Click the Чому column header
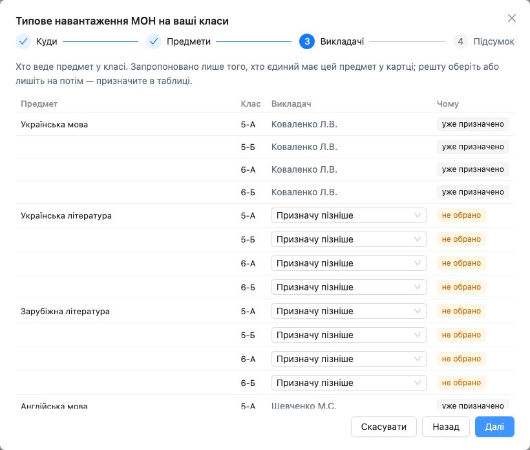Image resolution: width=530 pixels, height=450 pixels. point(447,104)
